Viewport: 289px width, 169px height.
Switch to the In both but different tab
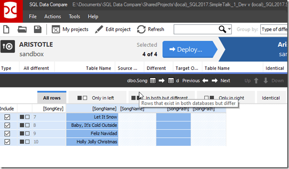[x=161, y=98]
